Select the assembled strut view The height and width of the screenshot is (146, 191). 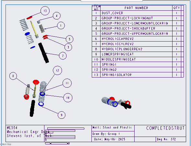point(116,103)
